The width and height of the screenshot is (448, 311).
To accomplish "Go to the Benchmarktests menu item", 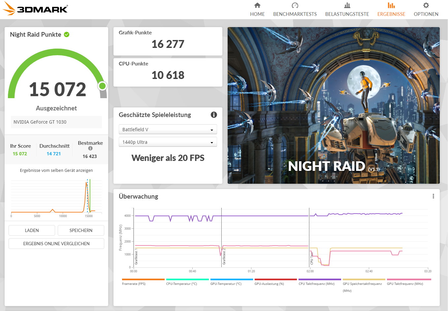I will tap(295, 14).
